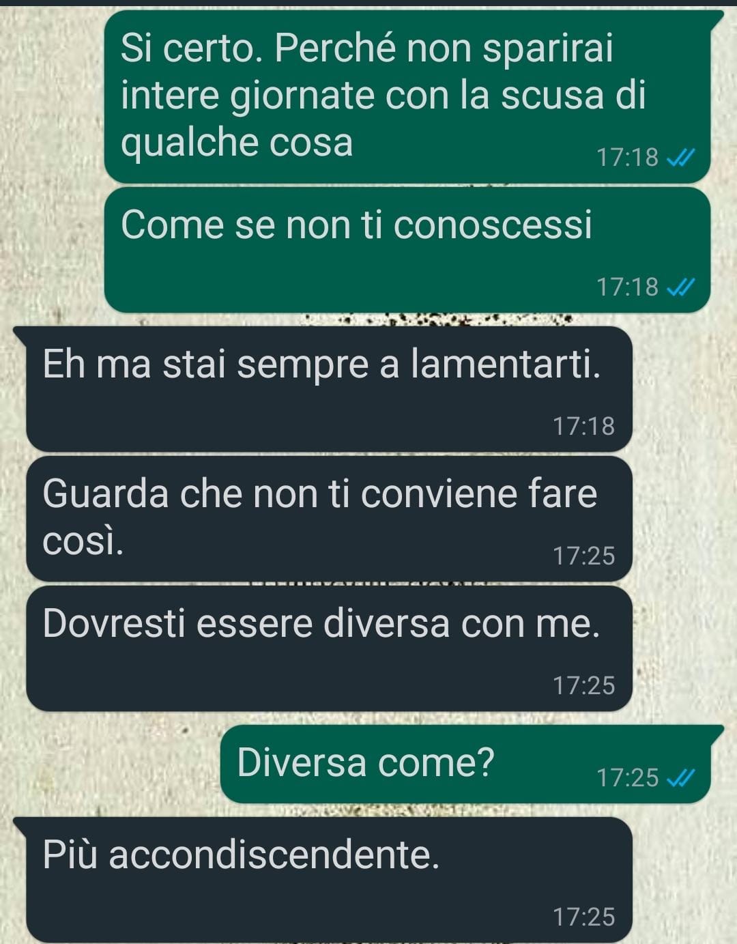Viewport: 737px width, 944px height.
Task: Tap the sent message "Diversa come?"
Action: pyautogui.click(x=465, y=764)
